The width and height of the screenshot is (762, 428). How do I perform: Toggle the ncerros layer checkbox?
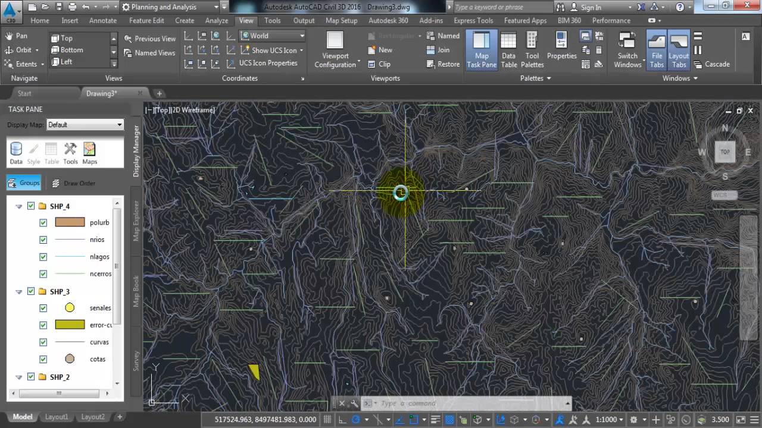coord(43,274)
